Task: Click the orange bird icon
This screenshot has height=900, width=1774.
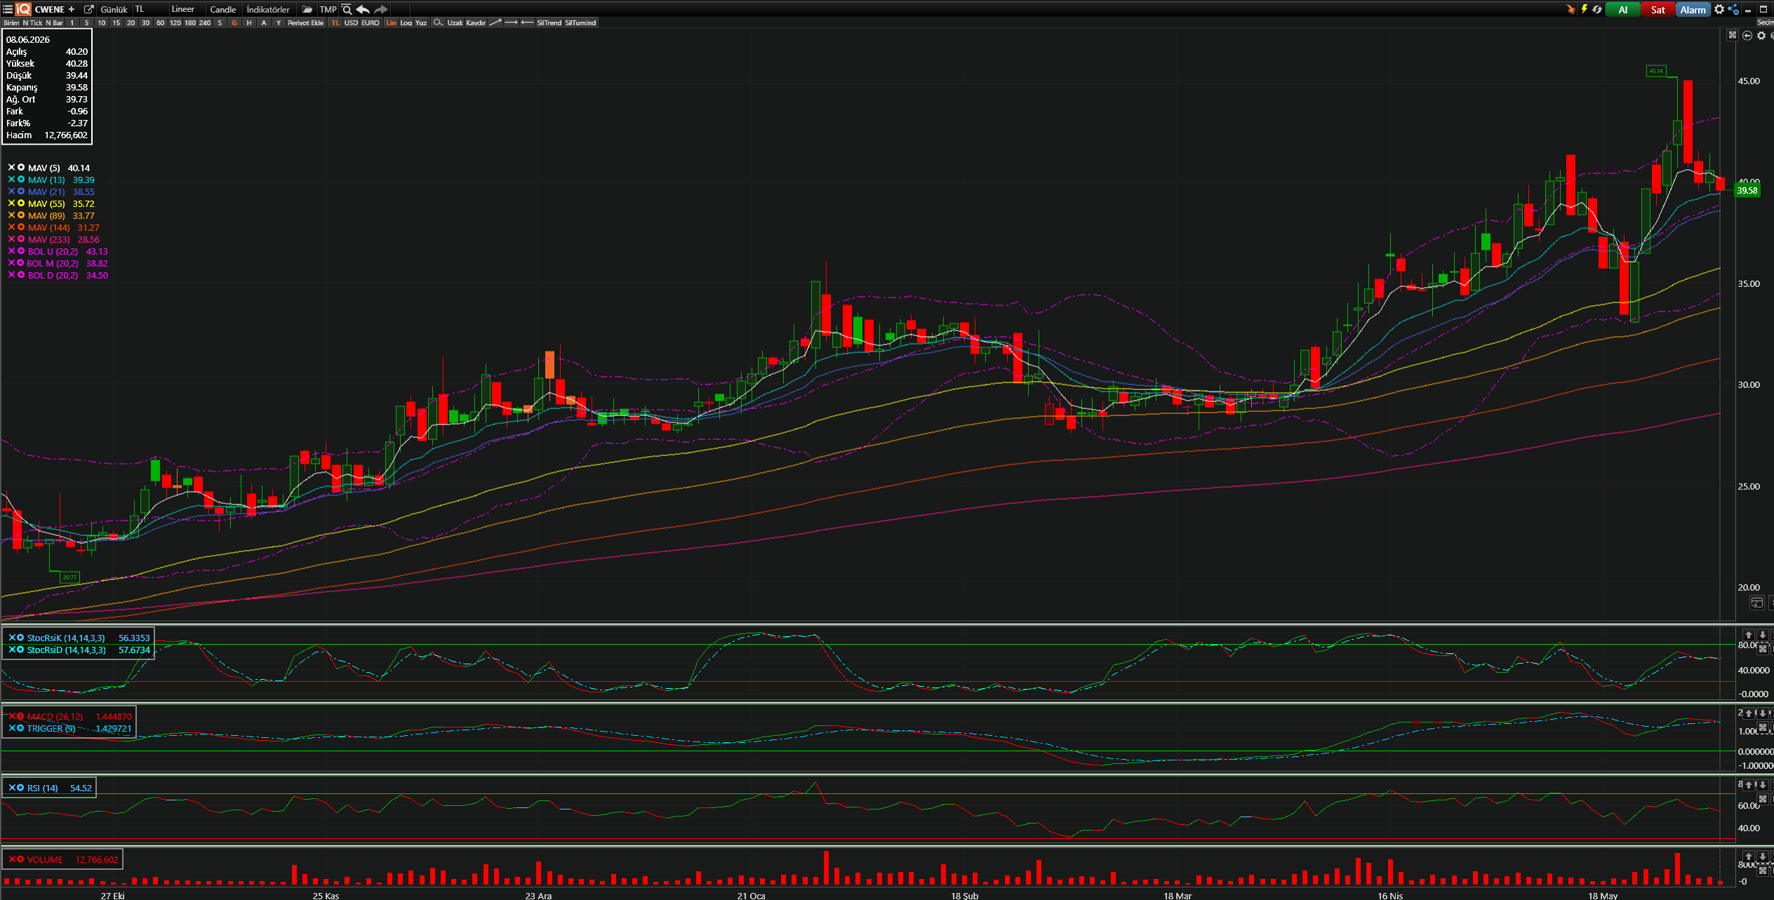Action: [x=1570, y=9]
